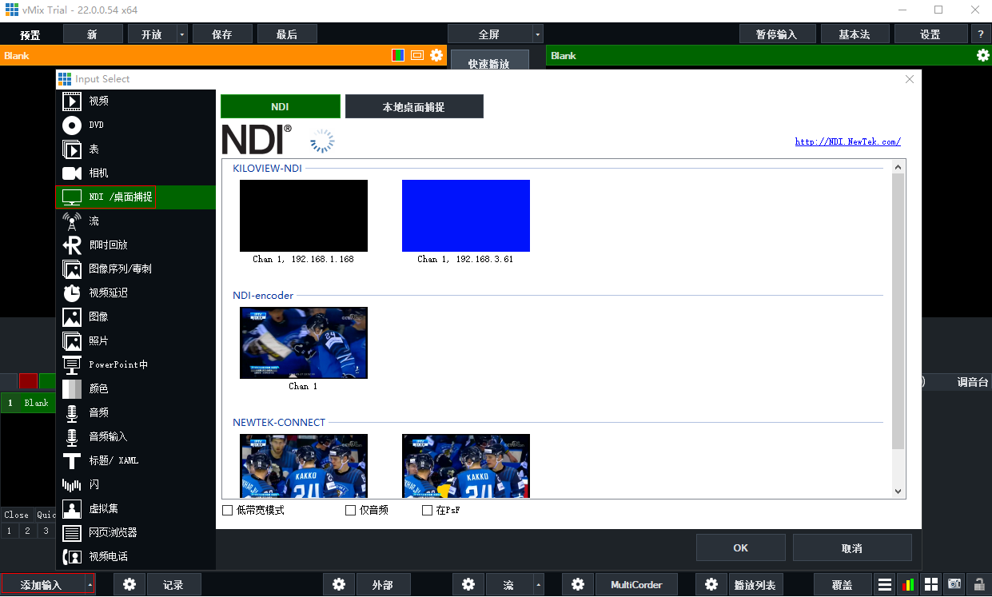This screenshot has height=597, width=992.
Task: Choose the 网页浏览器 web browser icon
Action: coord(72,532)
